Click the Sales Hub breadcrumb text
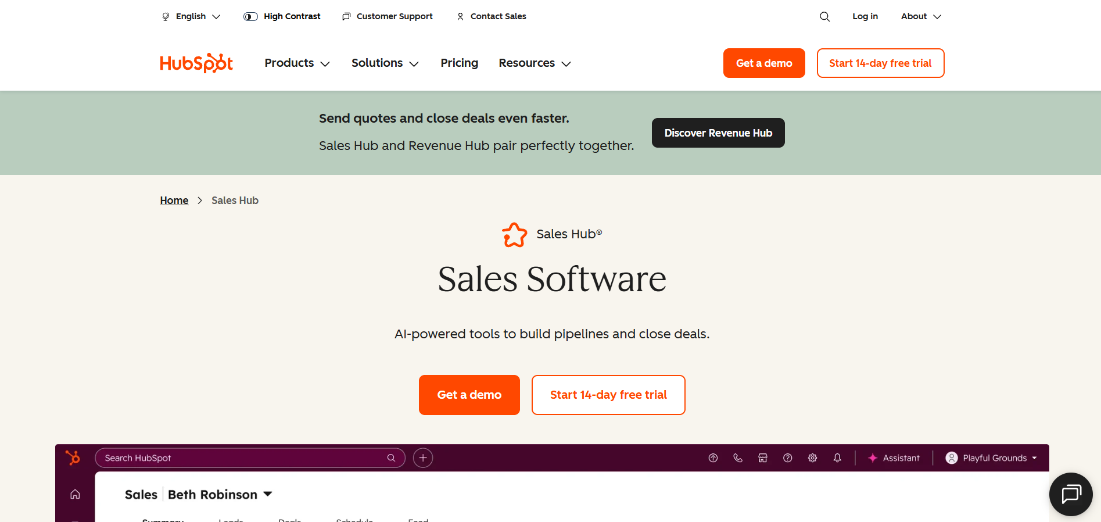This screenshot has height=522, width=1101. coord(235,201)
